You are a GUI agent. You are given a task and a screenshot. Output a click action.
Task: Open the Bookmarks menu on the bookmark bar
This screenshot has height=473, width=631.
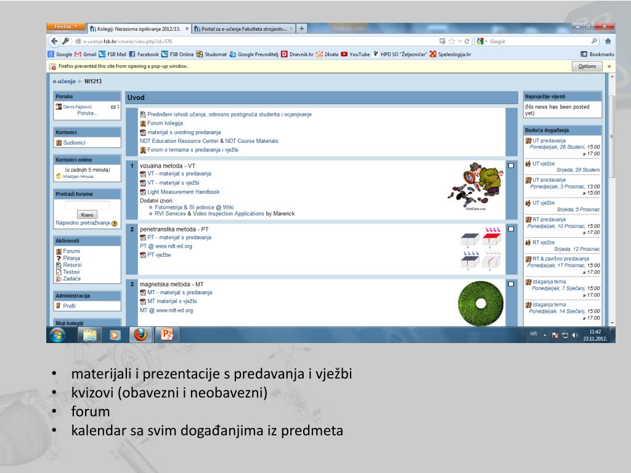[x=597, y=54]
